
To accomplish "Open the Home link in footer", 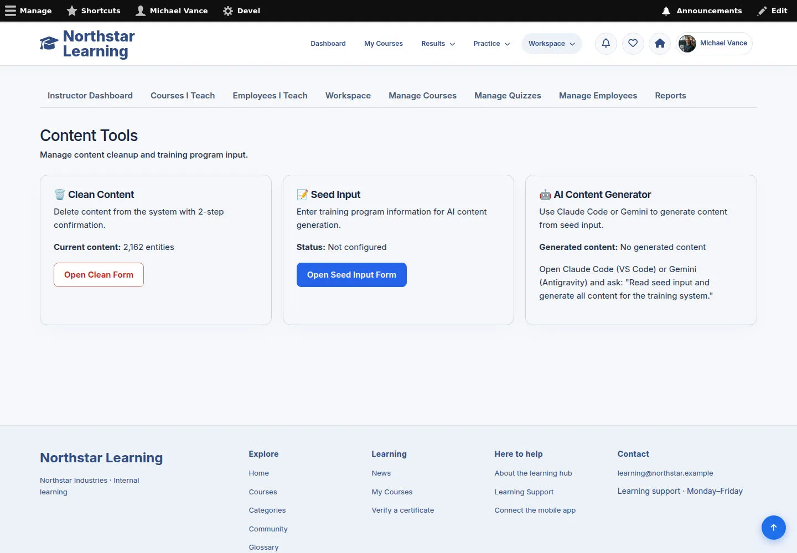I will 259,473.
